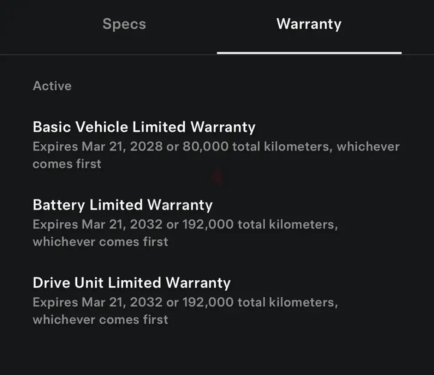434x375 pixels.
Task: Select the Warranty tab
Action: (309, 24)
